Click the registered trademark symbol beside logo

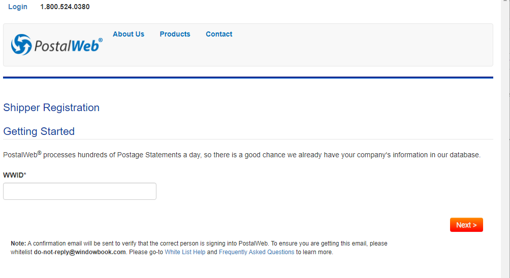101,40
